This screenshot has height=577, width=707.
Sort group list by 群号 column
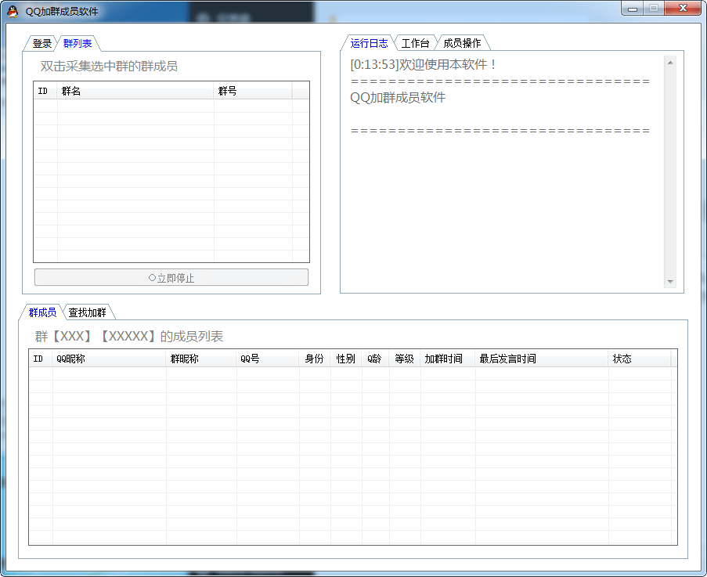[x=252, y=91]
